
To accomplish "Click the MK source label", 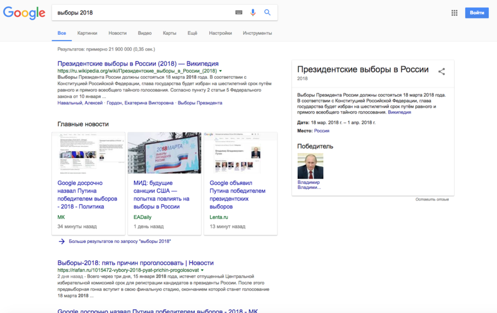I will pos(61,217).
